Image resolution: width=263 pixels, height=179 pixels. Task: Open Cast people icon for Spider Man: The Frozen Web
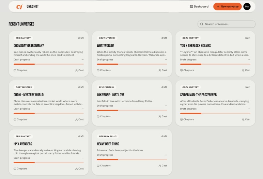243,120
